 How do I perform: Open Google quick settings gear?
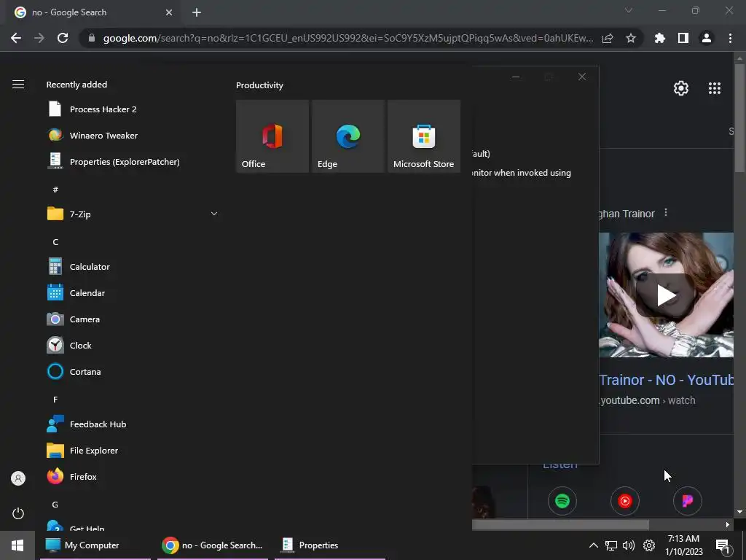681,88
